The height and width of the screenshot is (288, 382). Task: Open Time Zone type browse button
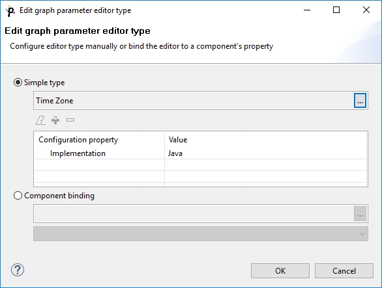360,101
